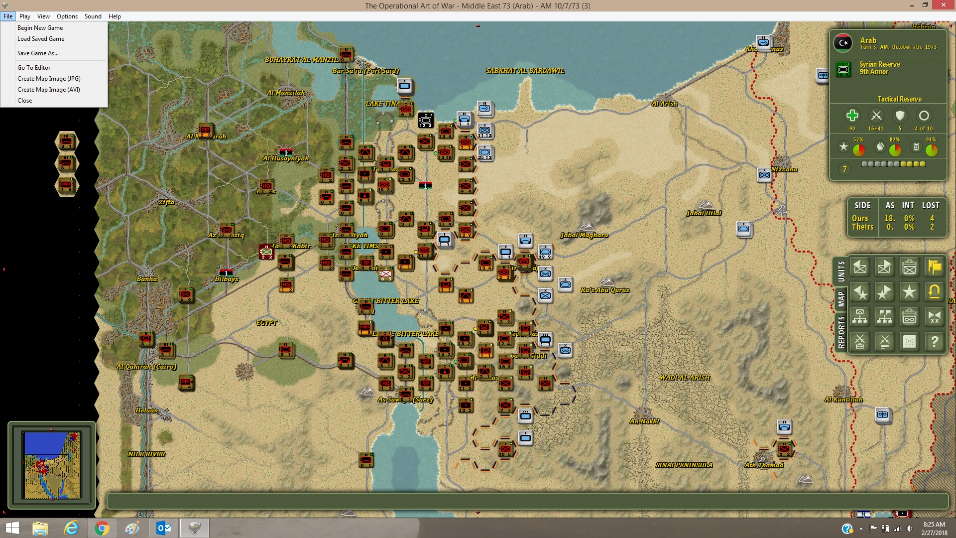Click the yellow undo arrow icon
Viewport: 956px width, 538px height.
[x=934, y=292]
